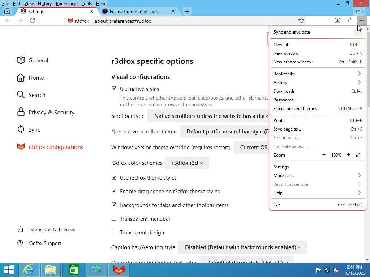Open the Windows Start button
Image resolution: width=370 pixels, height=277 pixels.
pyautogui.click(x=9, y=270)
